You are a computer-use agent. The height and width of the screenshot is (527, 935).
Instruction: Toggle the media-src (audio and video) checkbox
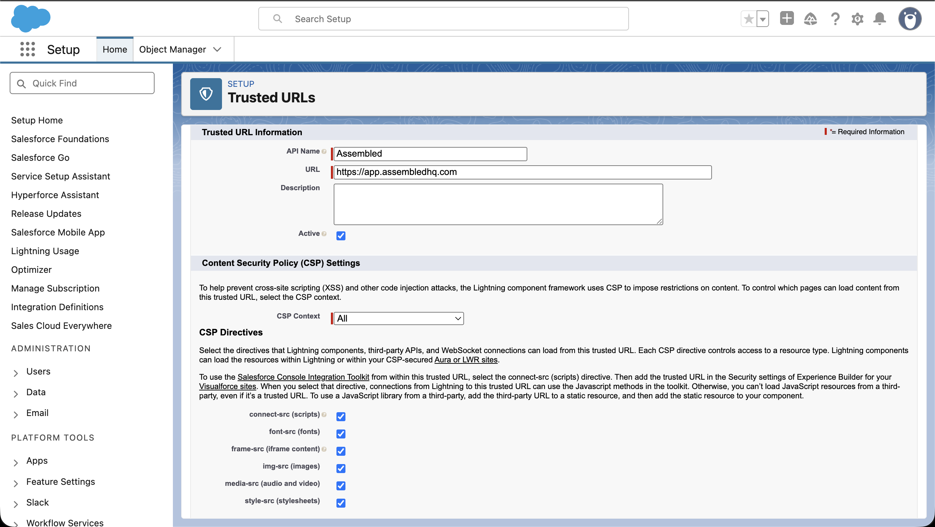click(341, 486)
